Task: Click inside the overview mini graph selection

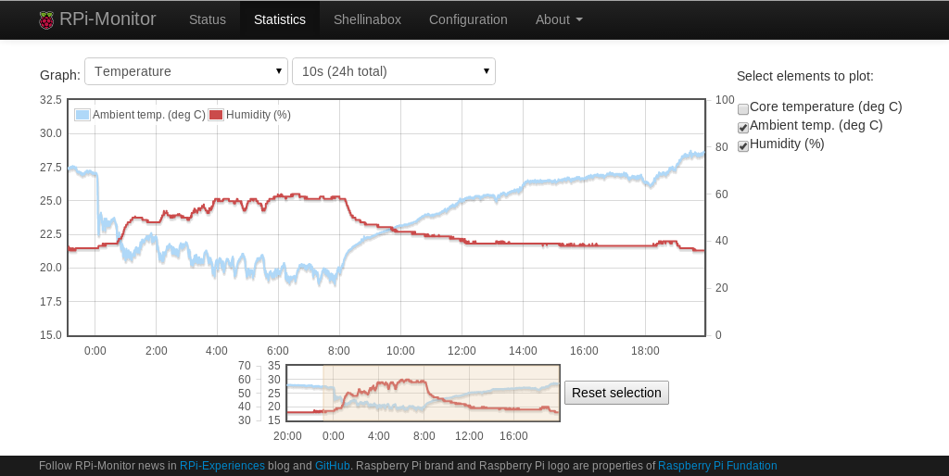Action: [441, 393]
